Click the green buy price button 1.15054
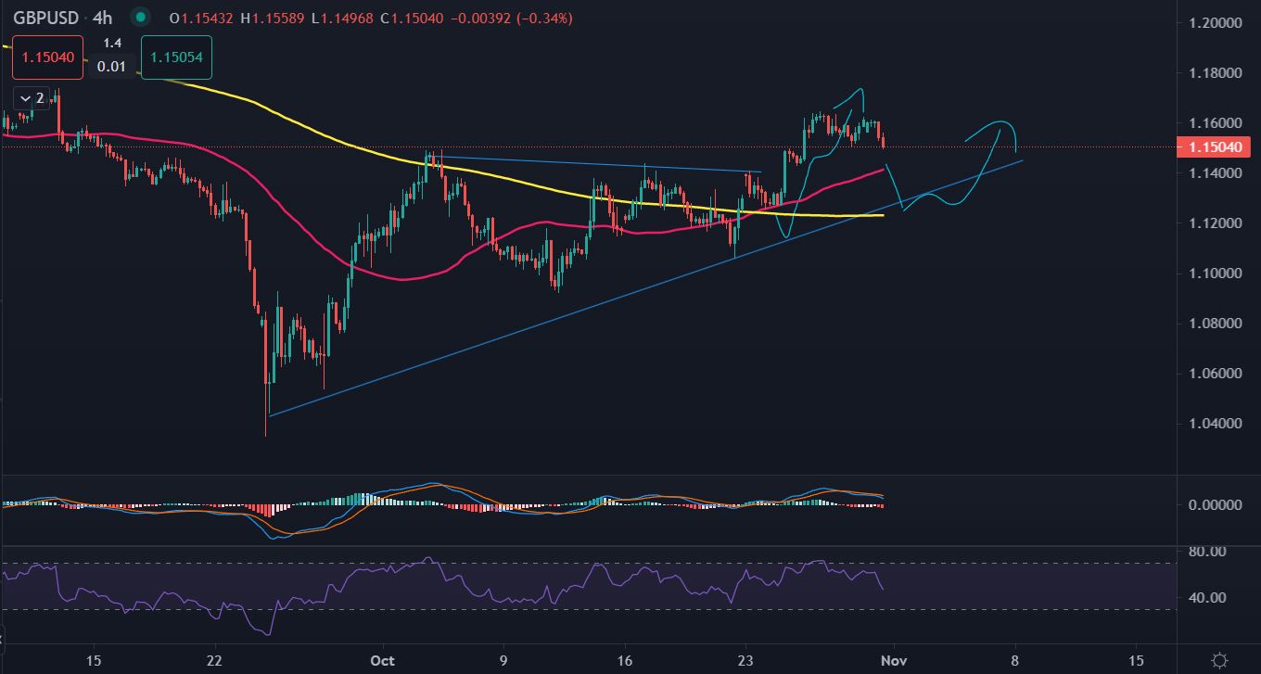The height and width of the screenshot is (674, 1261). (176, 57)
